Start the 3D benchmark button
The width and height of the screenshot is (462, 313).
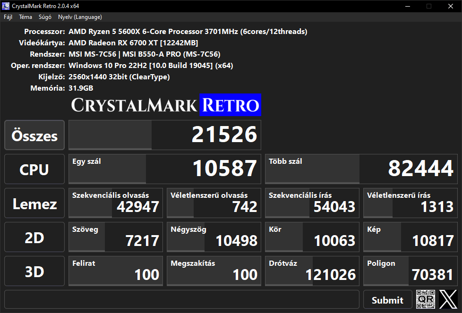point(34,271)
